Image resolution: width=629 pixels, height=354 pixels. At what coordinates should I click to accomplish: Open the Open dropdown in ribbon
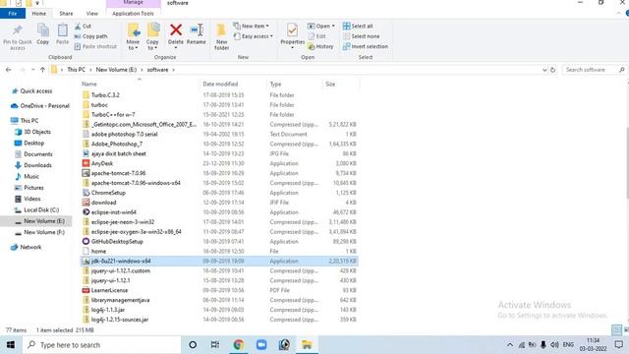pyautogui.click(x=321, y=27)
